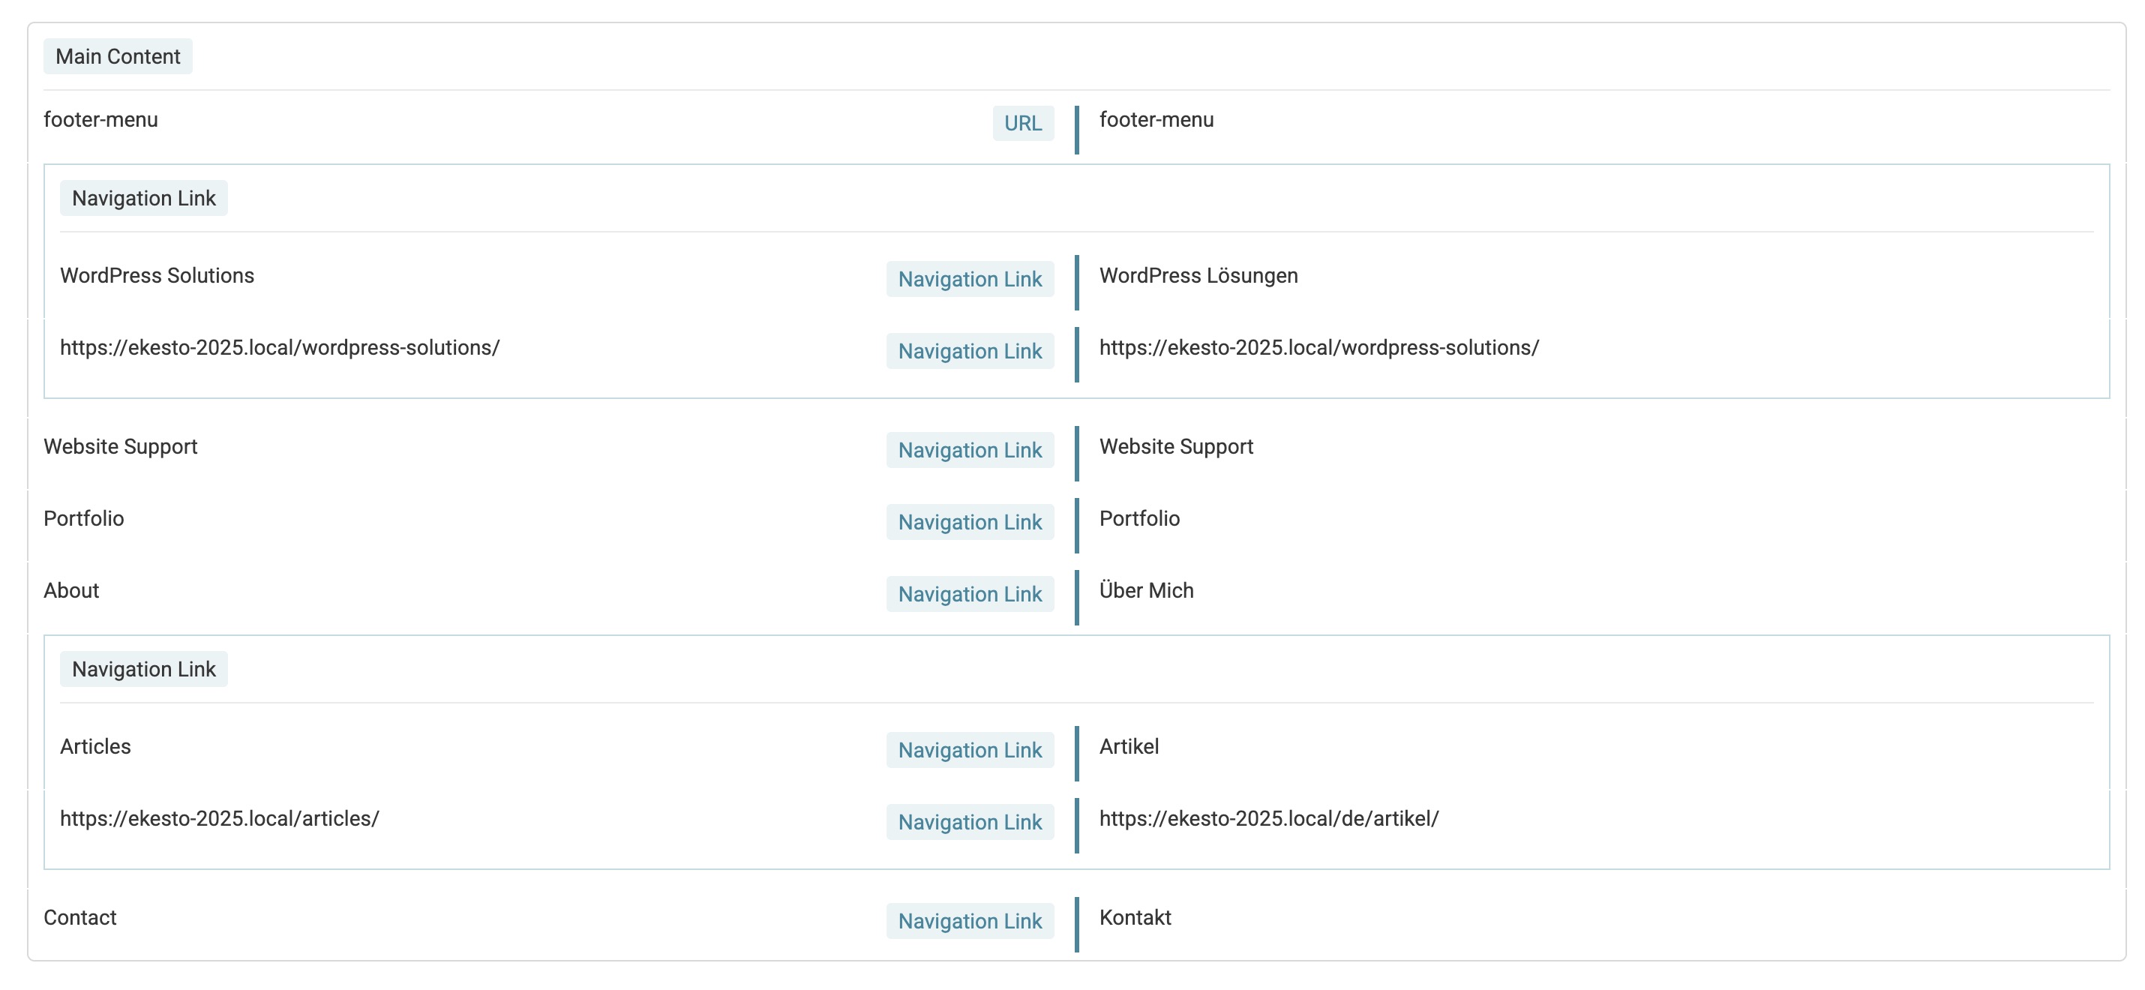Click the WordPress Lösungen translation text
Image resolution: width=2145 pixels, height=990 pixels.
(x=1198, y=275)
